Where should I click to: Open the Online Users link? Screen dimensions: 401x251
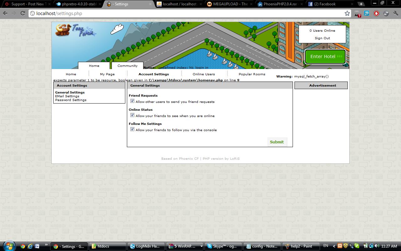[204, 74]
